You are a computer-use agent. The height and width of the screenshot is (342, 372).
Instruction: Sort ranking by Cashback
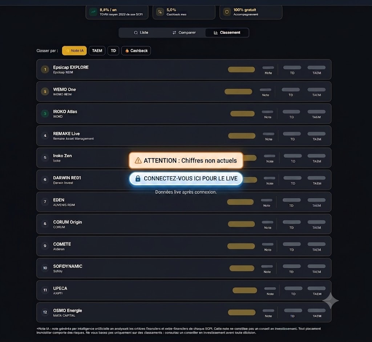click(x=136, y=51)
